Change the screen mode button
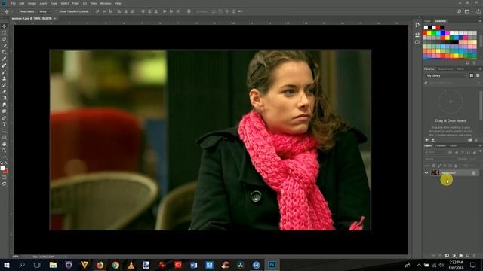This screenshot has height=271, width=483. click(x=4, y=184)
